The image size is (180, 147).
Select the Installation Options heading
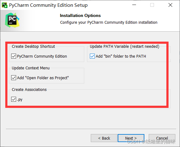tap(80, 15)
